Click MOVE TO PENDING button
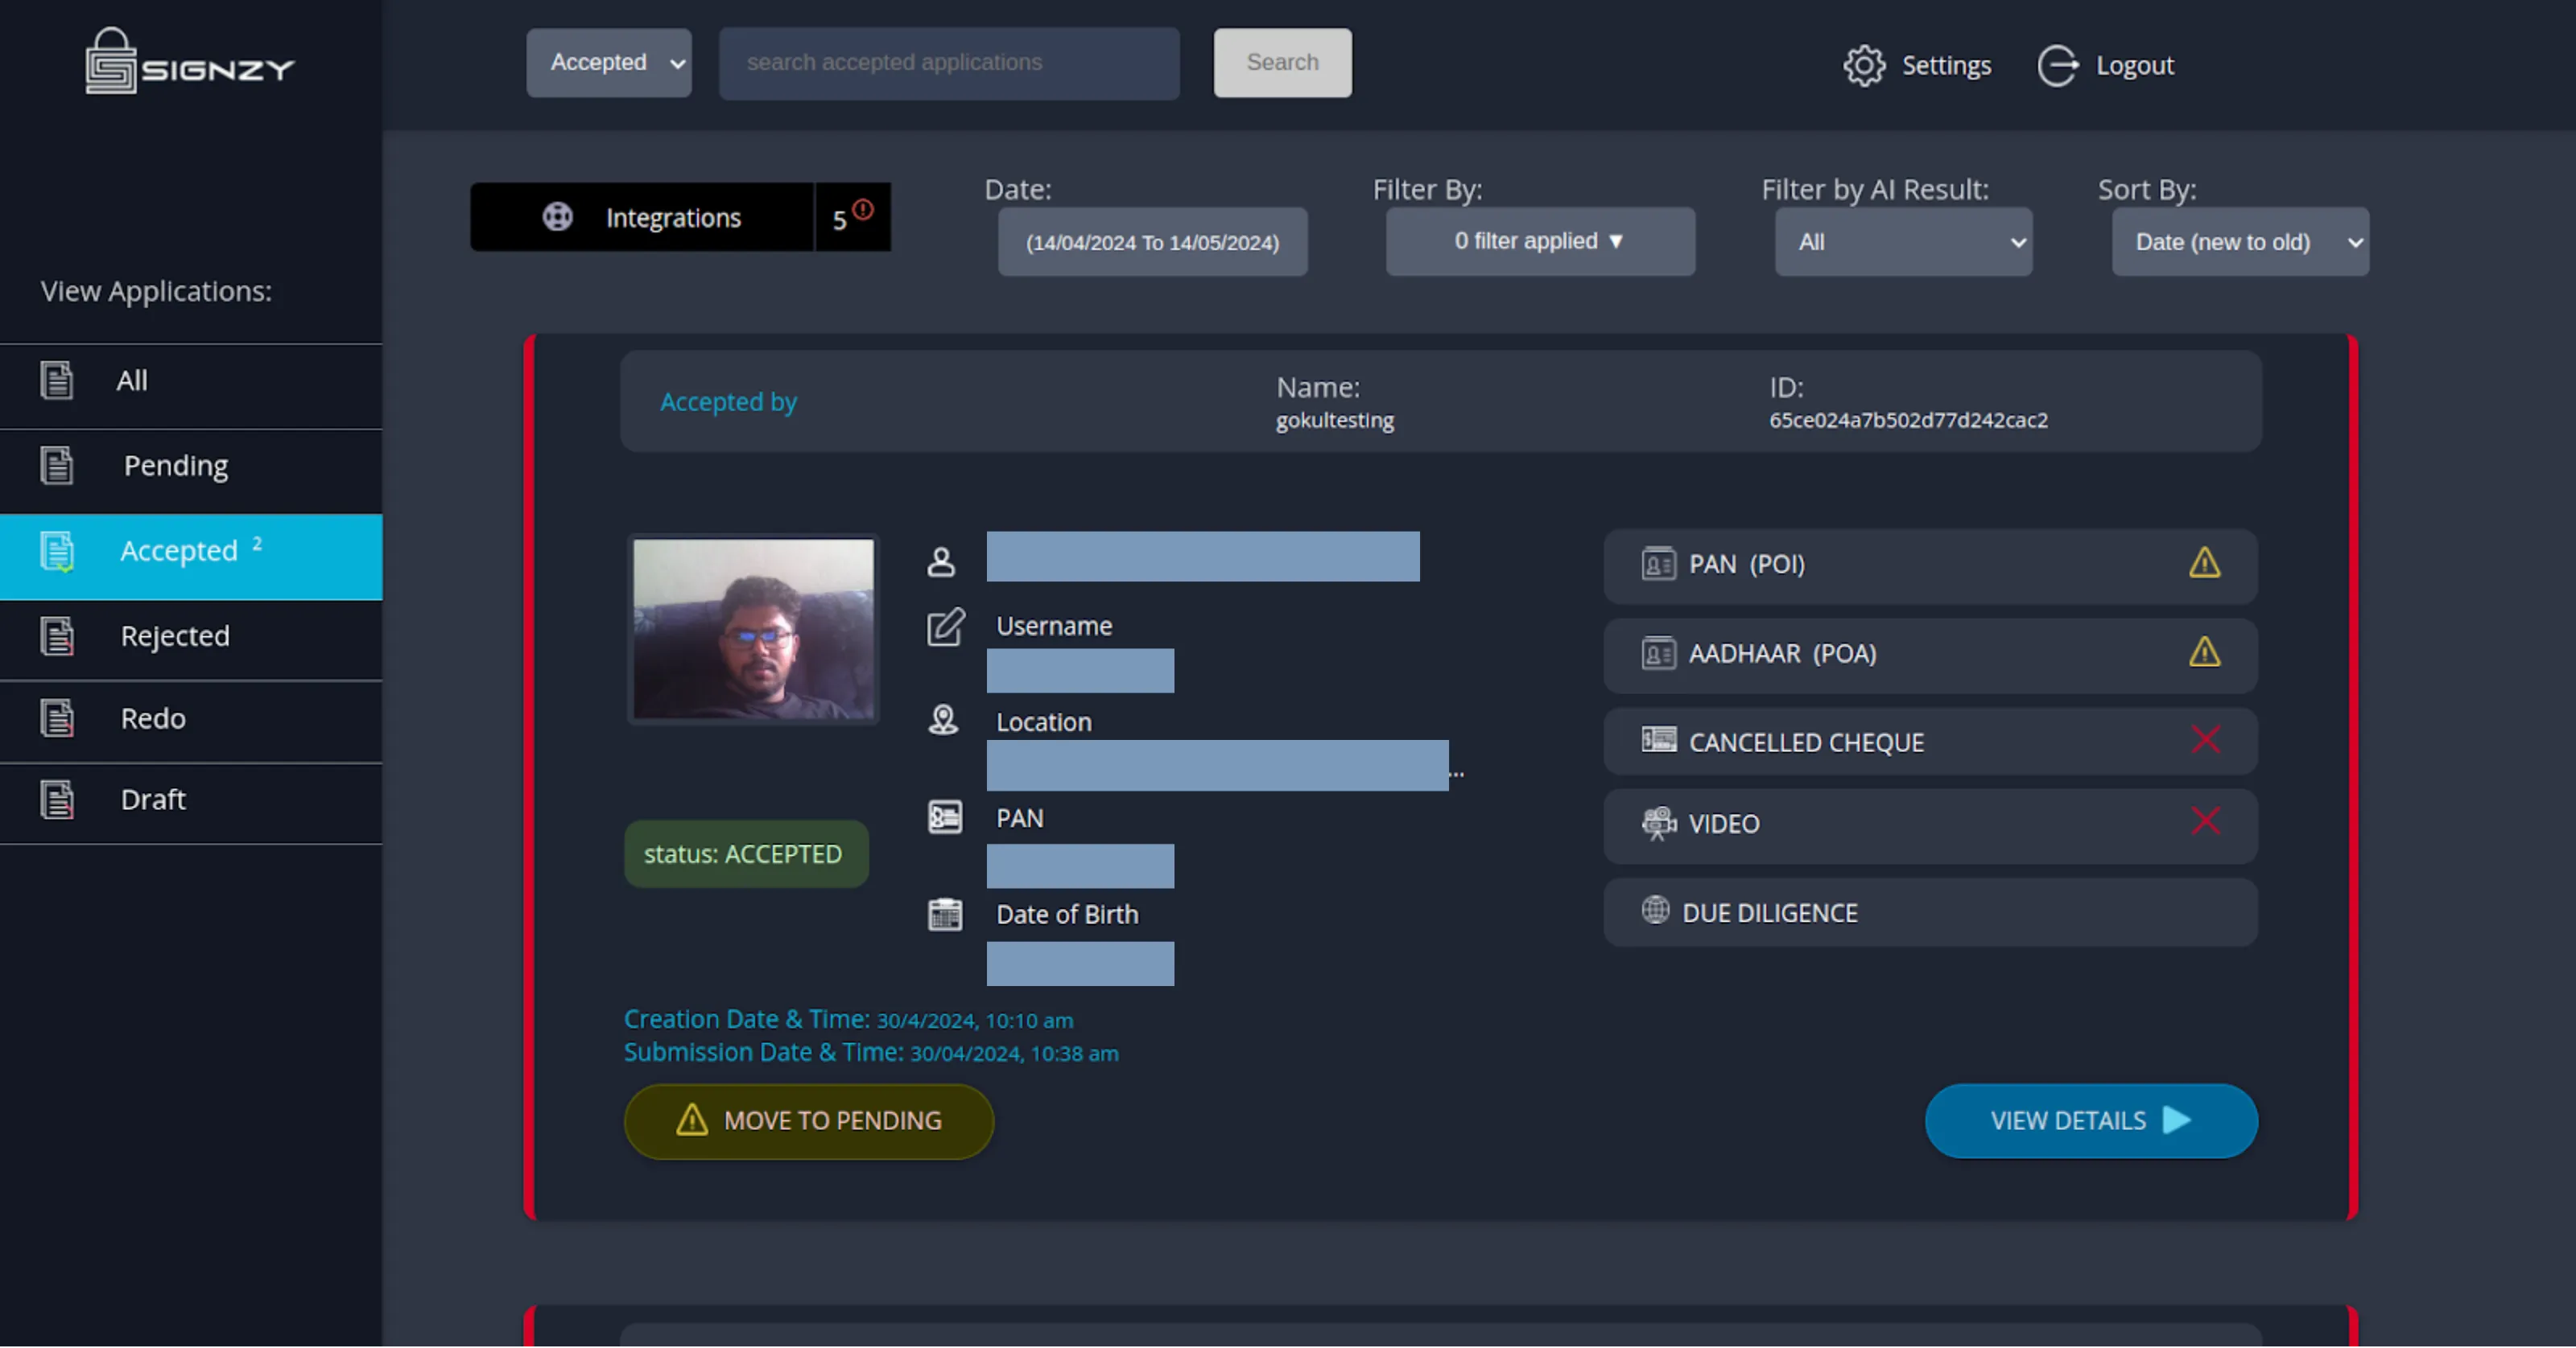The image size is (2576, 1348). [809, 1121]
